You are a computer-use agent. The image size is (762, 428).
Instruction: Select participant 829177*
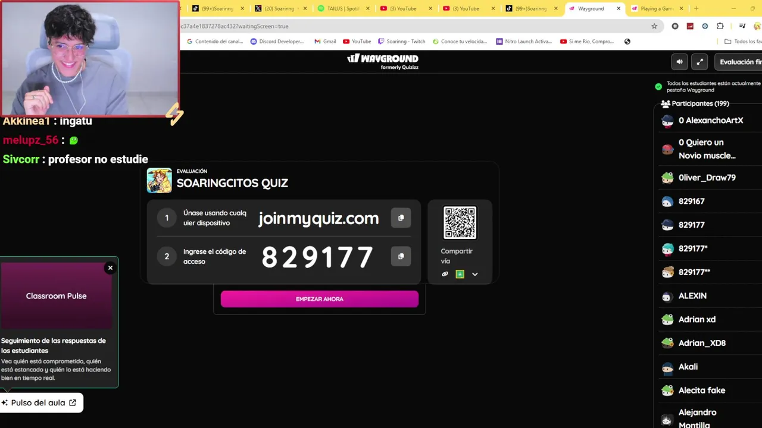[710, 248]
